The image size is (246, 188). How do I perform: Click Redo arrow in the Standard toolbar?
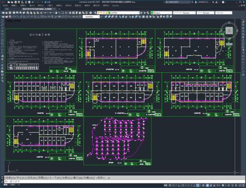point(50,13)
